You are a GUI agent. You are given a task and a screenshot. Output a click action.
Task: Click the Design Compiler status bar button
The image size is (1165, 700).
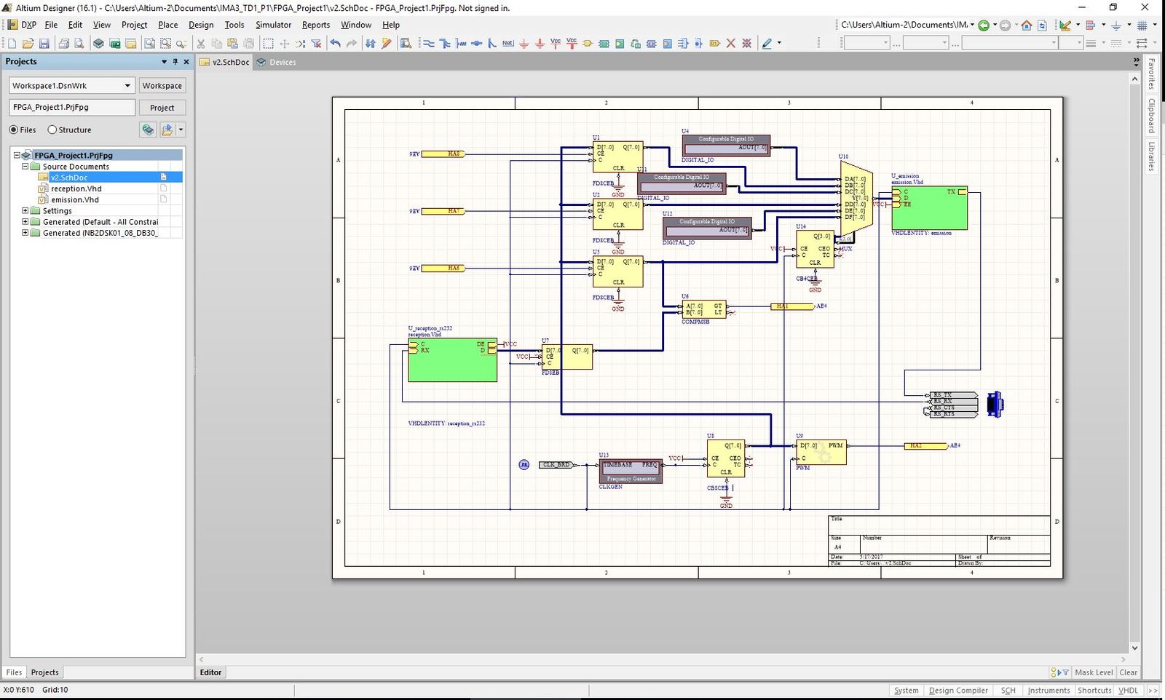tap(957, 691)
